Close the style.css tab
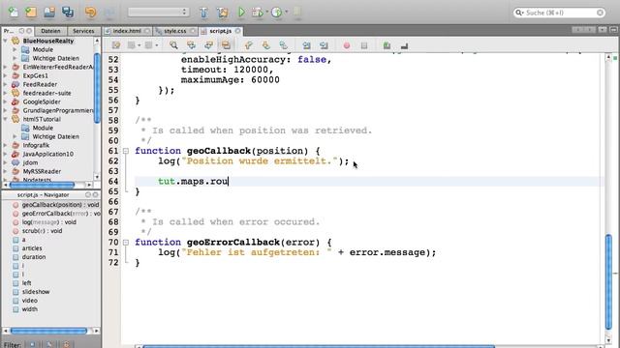This screenshot has width=620, height=348. point(192,31)
